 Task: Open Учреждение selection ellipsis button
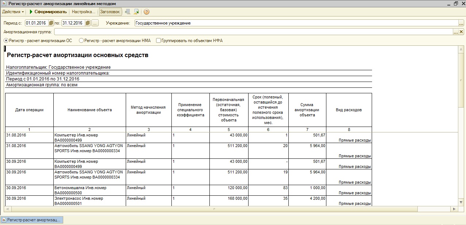coord(461,23)
